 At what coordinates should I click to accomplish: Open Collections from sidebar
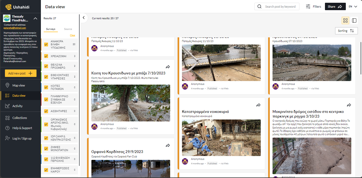[19, 118]
